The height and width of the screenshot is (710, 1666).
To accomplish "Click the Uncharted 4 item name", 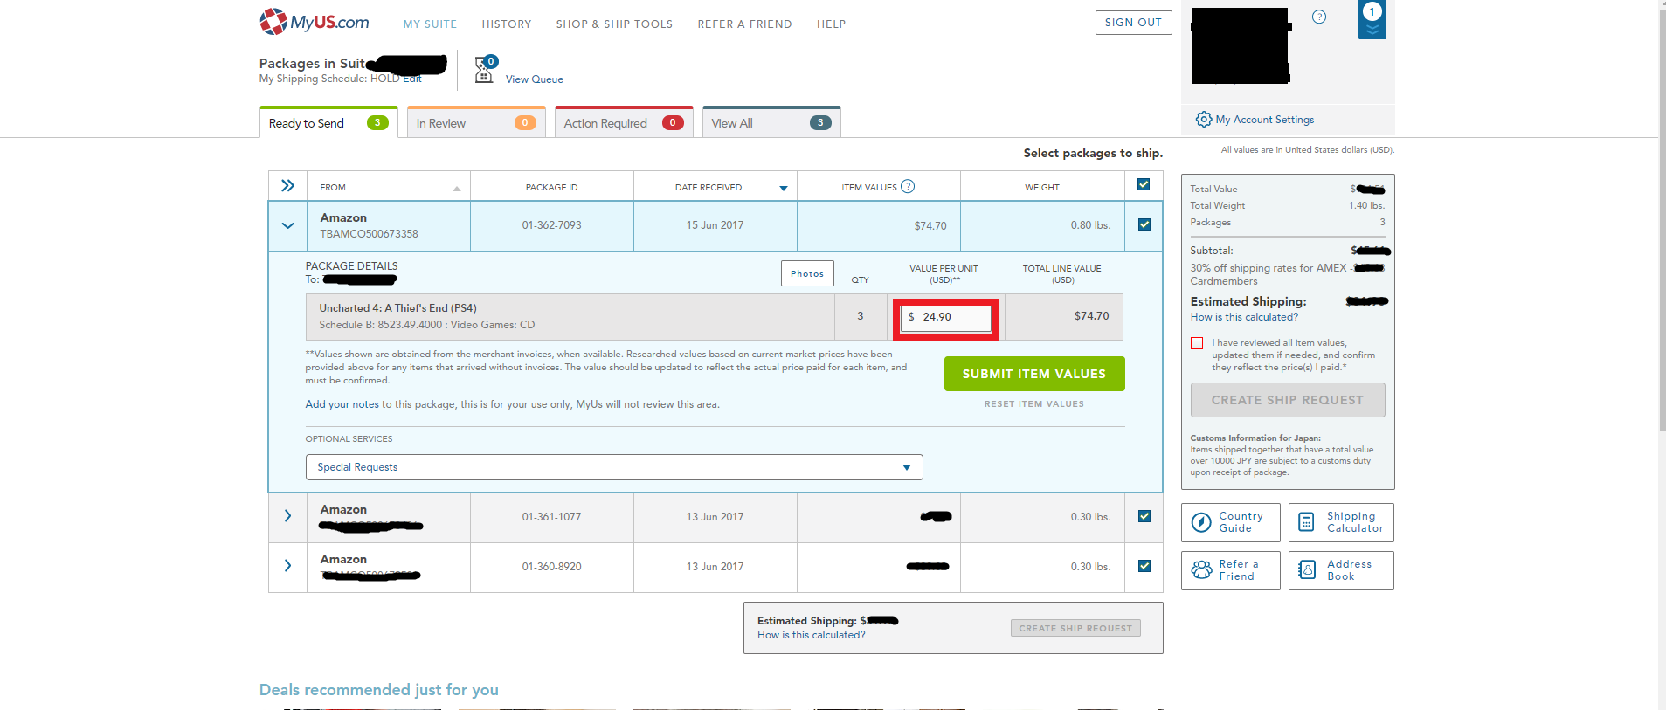I will click(x=397, y=308).
